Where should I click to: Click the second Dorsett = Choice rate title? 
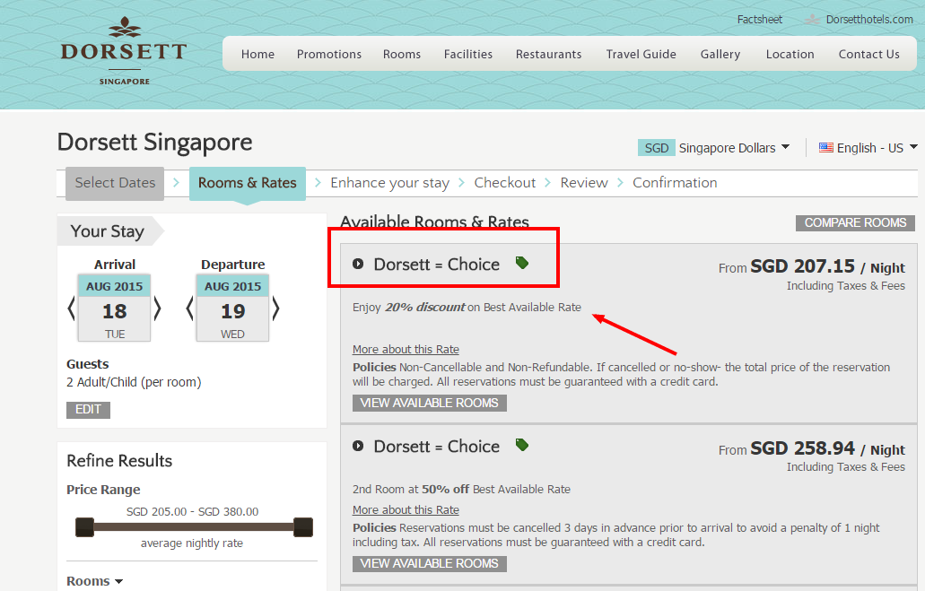coord(437,447)
